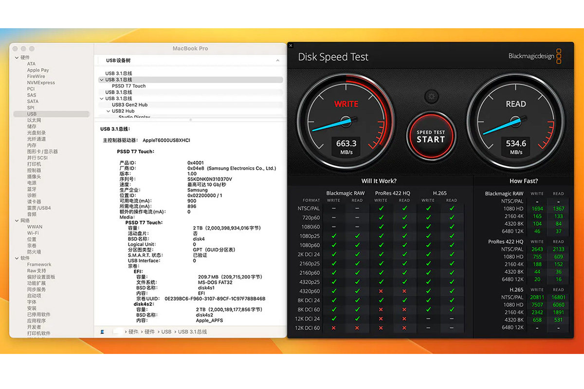Collapse the 网络 section in the sidebar

point(16,220)
